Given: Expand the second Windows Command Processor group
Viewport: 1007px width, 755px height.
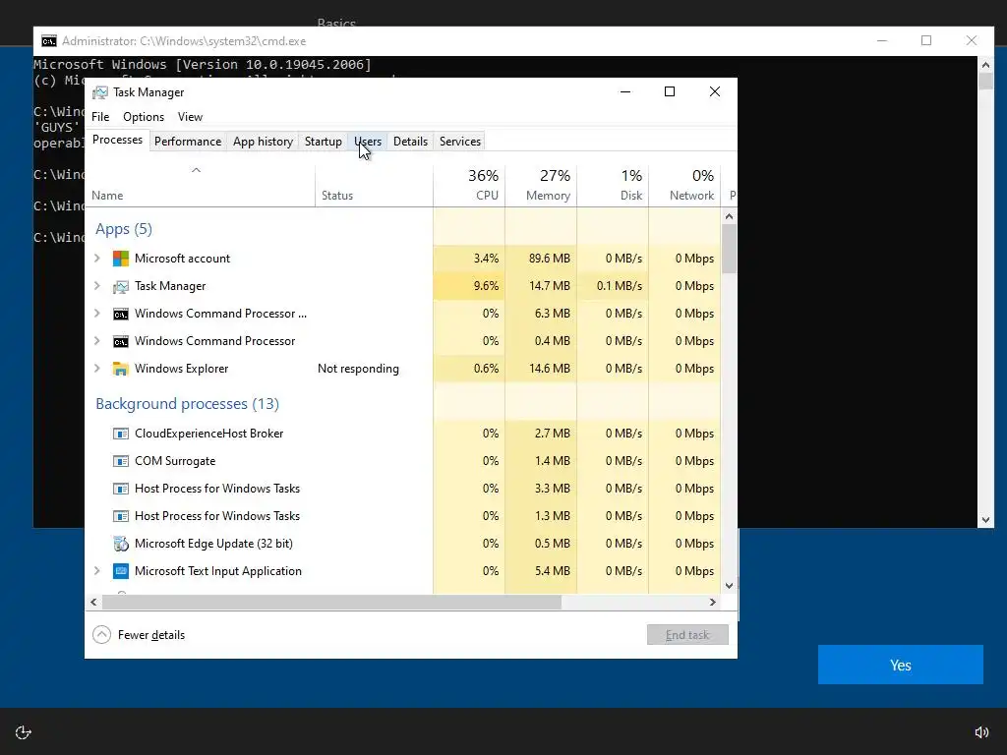Looking at the screenshot, I should tap(97, 341).
